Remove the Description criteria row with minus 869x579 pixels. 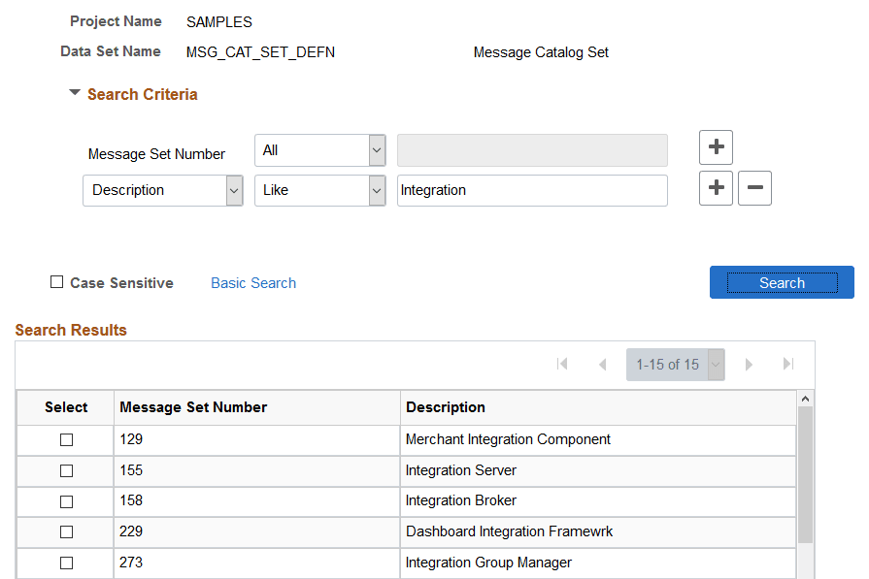754,188
